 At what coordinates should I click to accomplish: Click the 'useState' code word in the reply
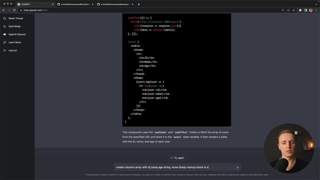pos(160,132)
